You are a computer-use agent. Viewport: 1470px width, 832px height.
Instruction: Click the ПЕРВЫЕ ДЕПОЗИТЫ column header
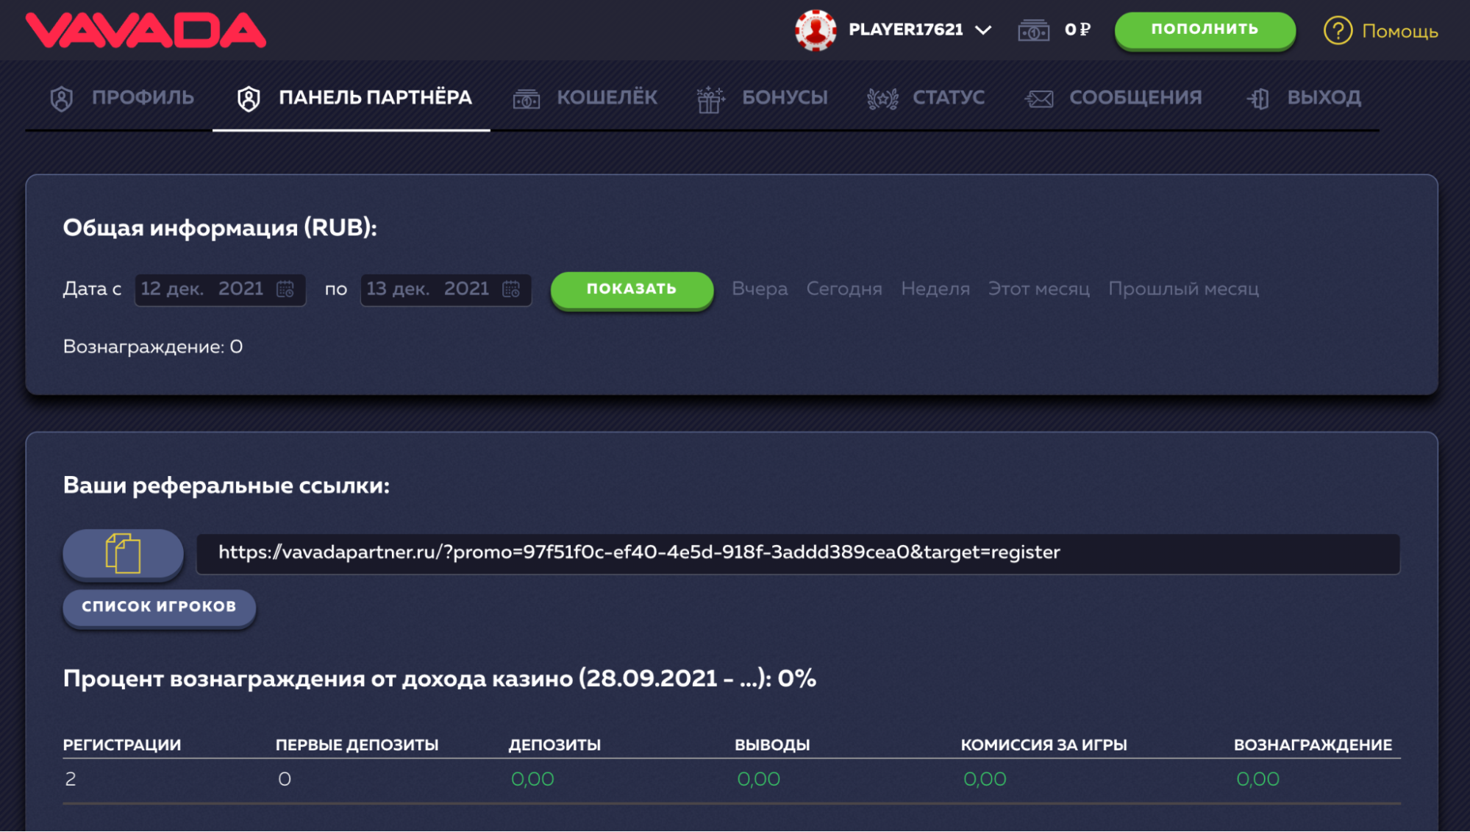(357, 744)
